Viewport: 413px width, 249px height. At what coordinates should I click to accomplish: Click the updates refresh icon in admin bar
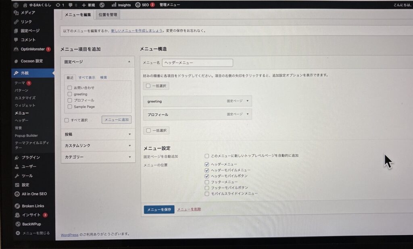[x=58, y=5]
